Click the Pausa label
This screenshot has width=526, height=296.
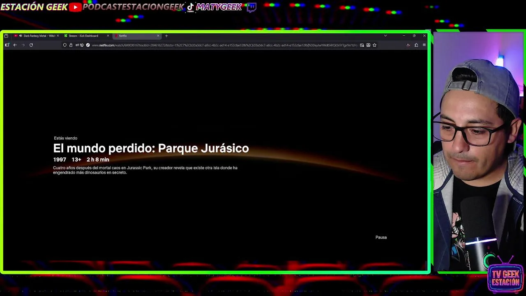[381, 237]
